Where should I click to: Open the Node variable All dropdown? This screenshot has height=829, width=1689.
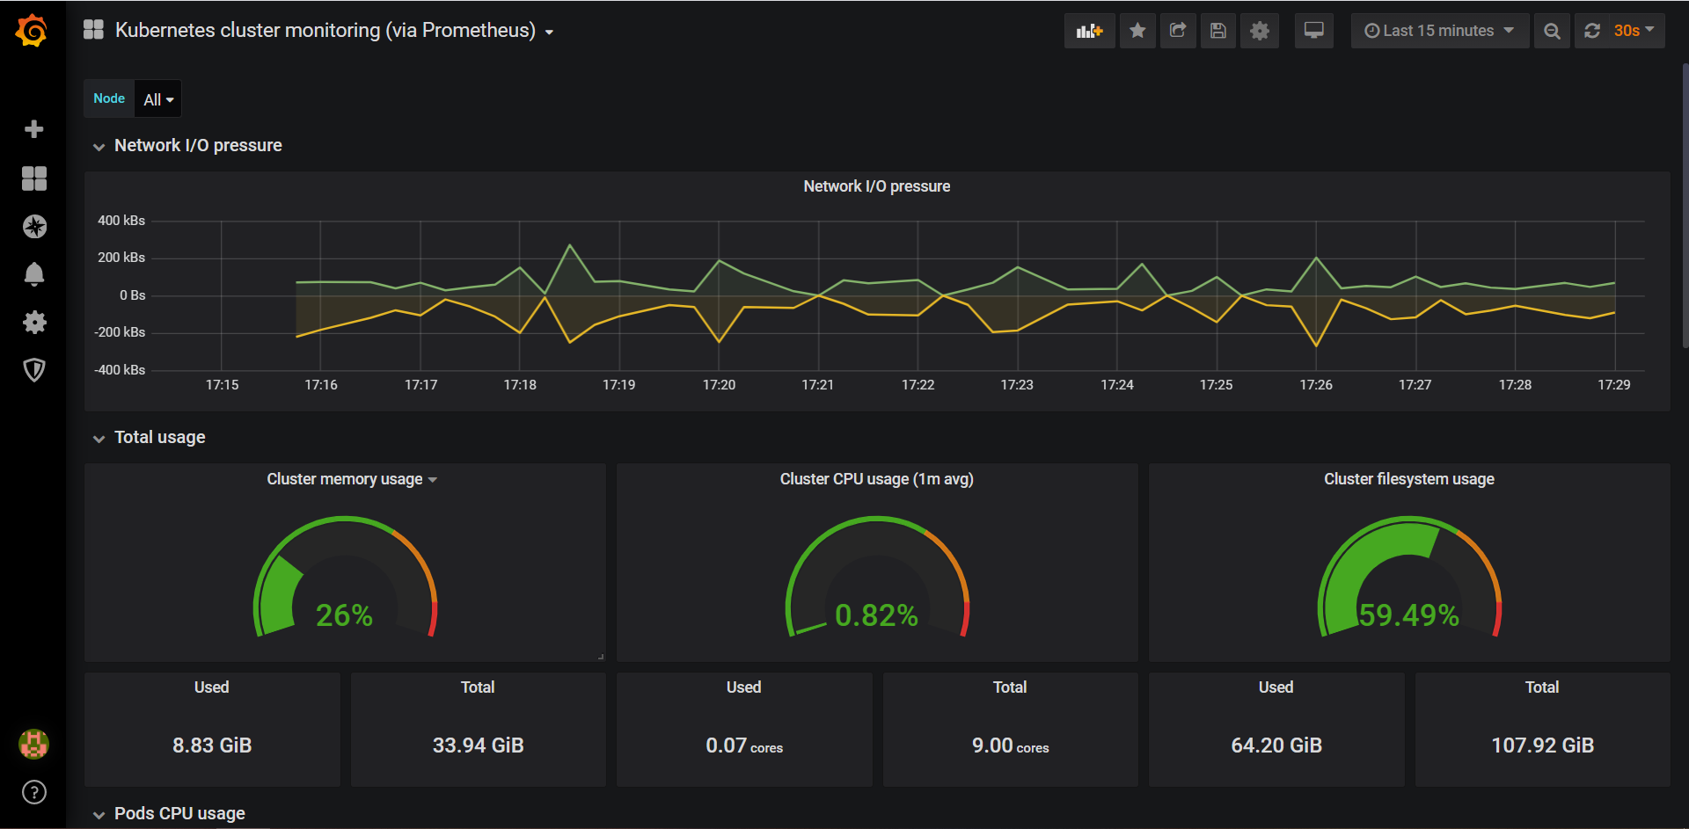pos(158,99)
